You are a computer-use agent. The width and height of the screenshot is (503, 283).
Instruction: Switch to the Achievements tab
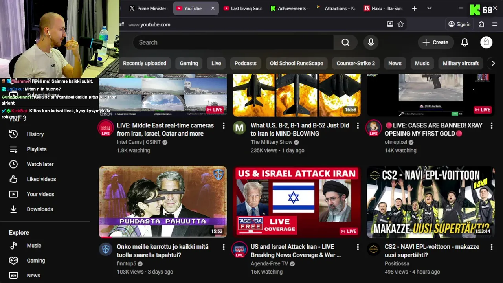pos(289,8)
